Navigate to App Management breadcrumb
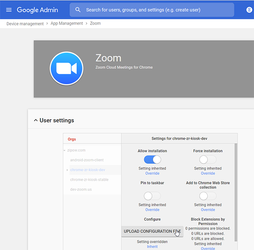Screen dimensions: 254x250 (67, 23)
